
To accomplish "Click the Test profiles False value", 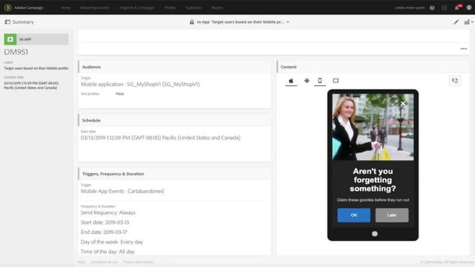I will pyautogui.click(x=120, y=94).
